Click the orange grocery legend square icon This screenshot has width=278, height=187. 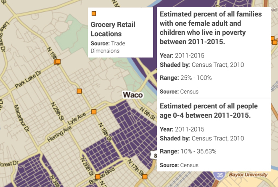pos(94,13)
